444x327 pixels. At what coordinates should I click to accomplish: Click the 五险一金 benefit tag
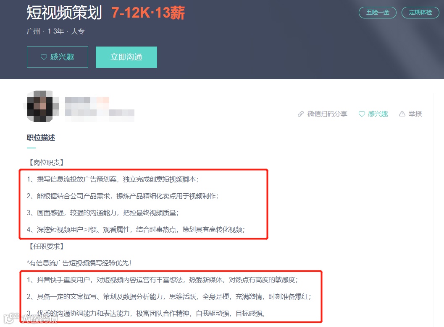coord(377,12)
